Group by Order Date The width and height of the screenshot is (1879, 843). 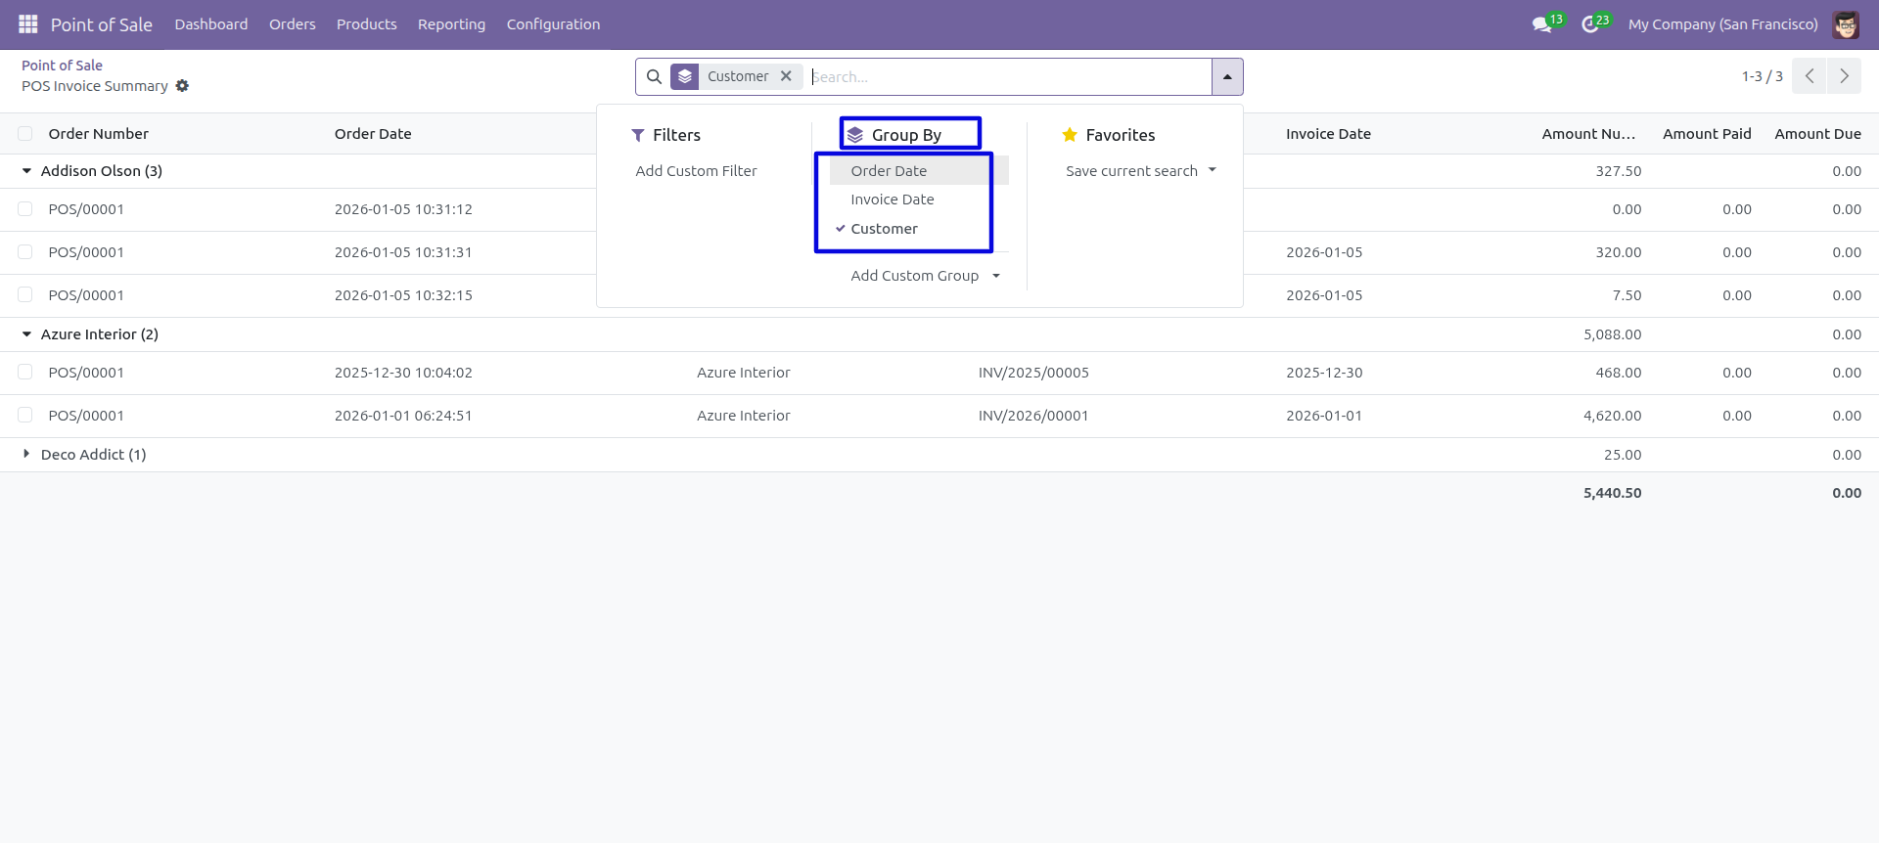pos(919,171)
